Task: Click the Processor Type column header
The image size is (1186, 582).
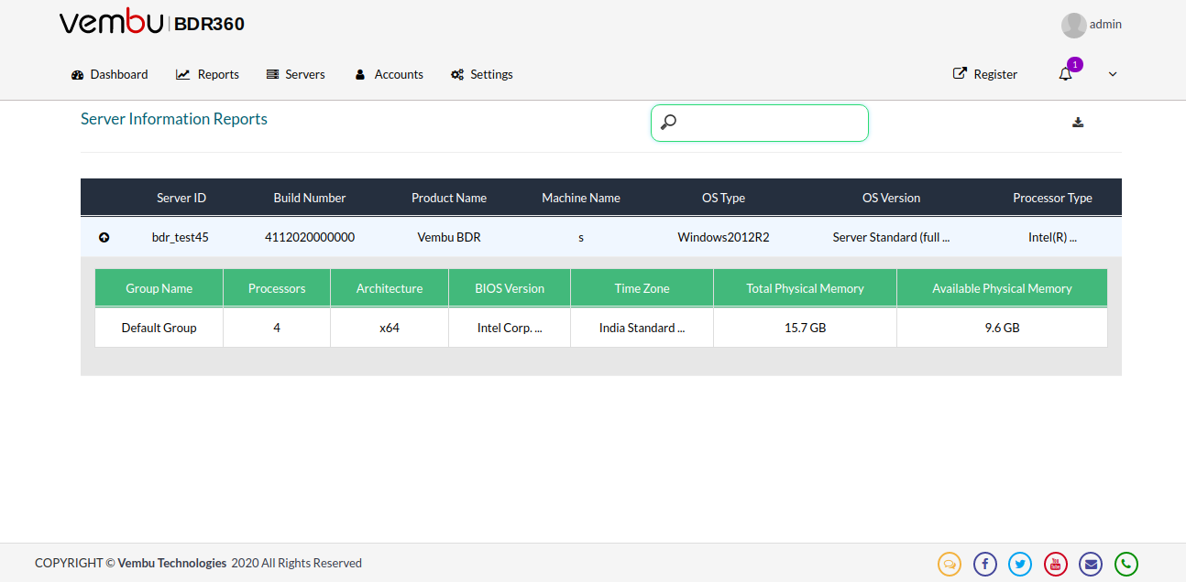Action: point(1052,198)
